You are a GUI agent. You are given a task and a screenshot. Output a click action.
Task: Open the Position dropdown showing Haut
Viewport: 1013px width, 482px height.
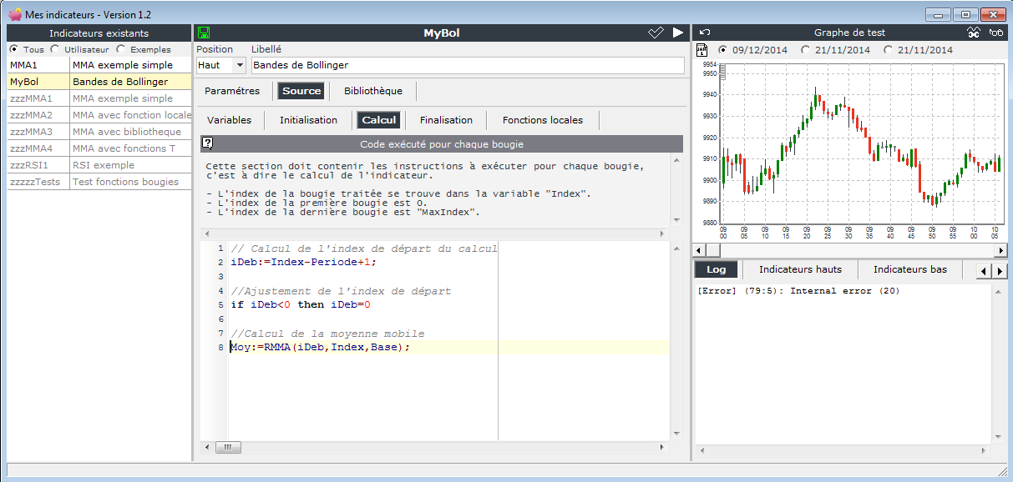click(x=240, y=65)
